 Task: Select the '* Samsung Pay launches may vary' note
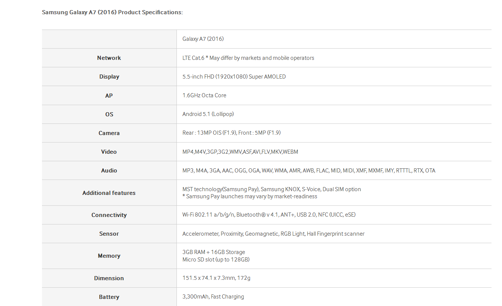click(x=250, y=196)
